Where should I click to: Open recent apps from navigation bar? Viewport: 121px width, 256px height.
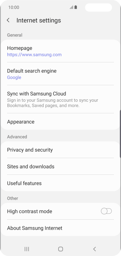tap(27, 249)
